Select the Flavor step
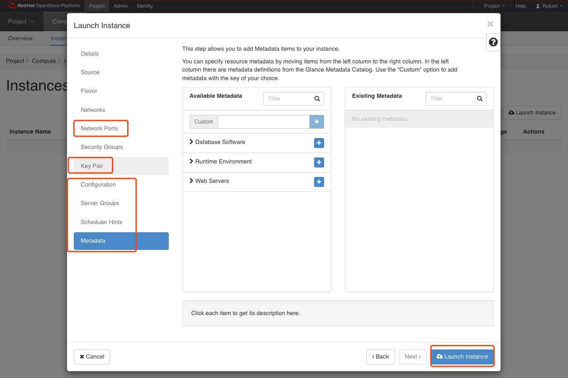568x378 pixels. (x=89, y=91)
